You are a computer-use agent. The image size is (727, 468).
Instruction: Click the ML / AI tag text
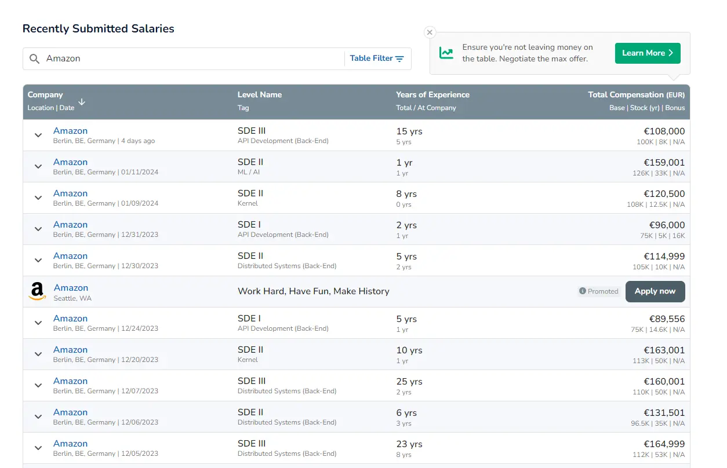(249, 173)
